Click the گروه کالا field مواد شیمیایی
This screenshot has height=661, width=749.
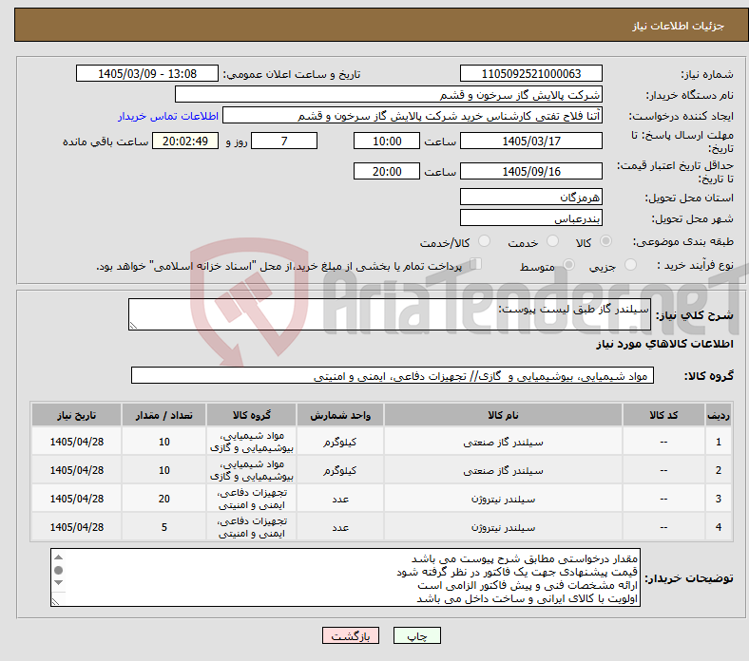pos(393,375)
